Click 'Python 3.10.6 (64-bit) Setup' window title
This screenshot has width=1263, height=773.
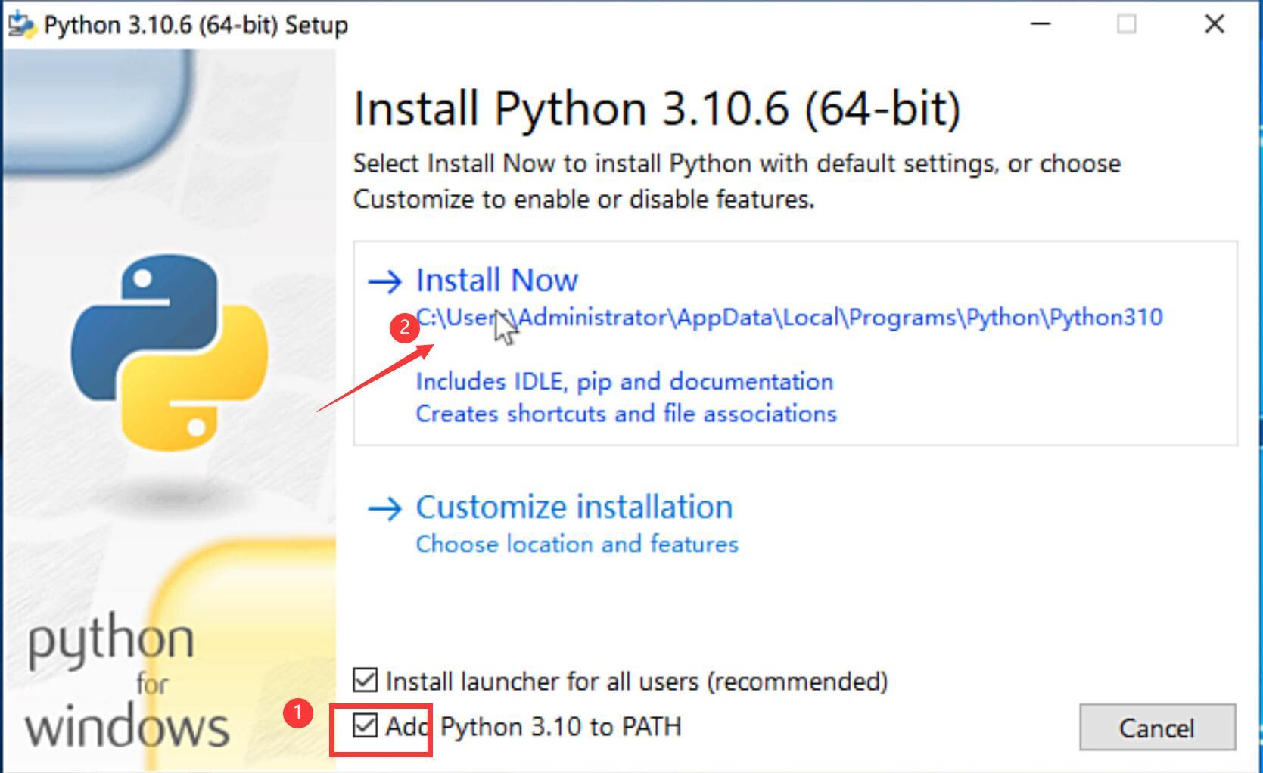click(196, 25)
